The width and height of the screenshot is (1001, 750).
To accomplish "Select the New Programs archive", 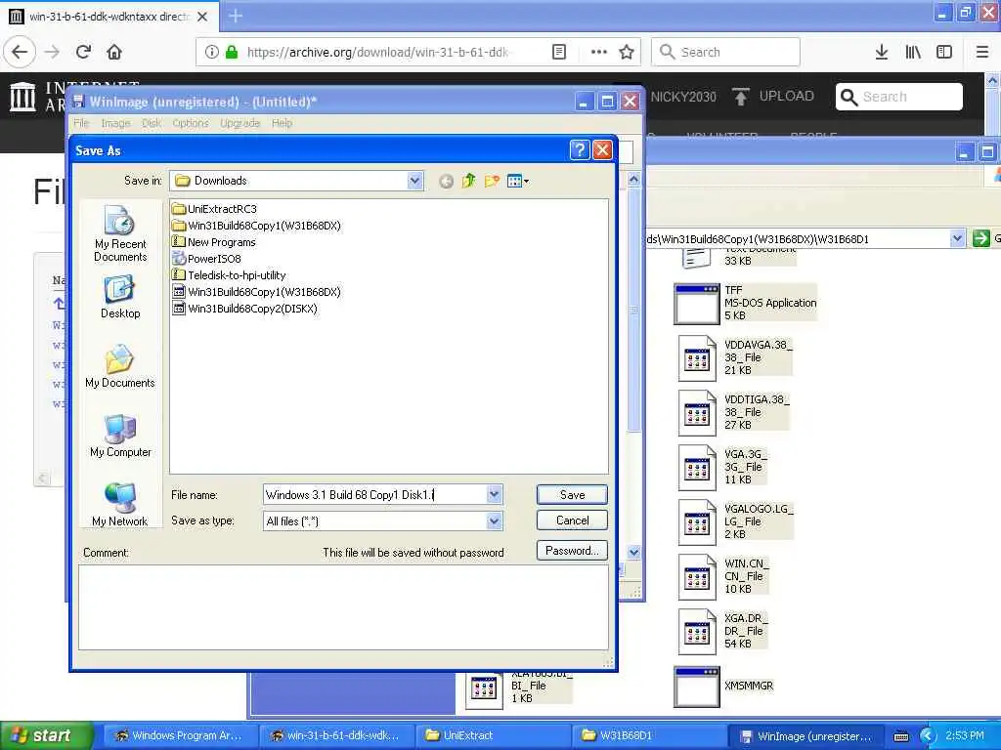I will coord(214,242).
